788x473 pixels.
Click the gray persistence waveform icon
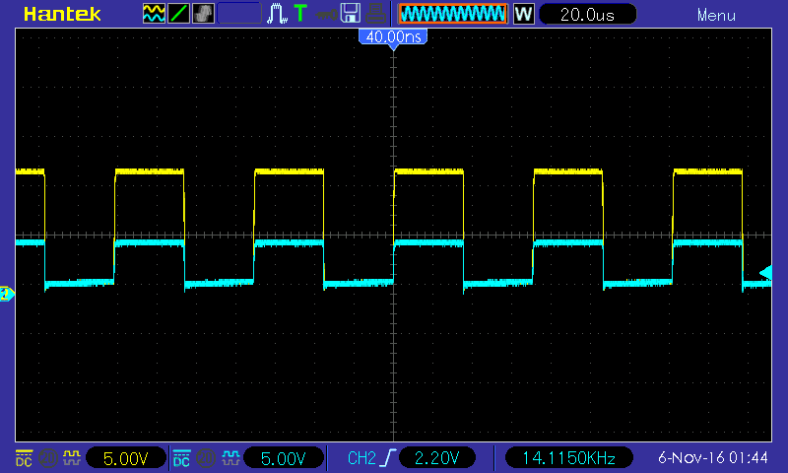point(203,14)
